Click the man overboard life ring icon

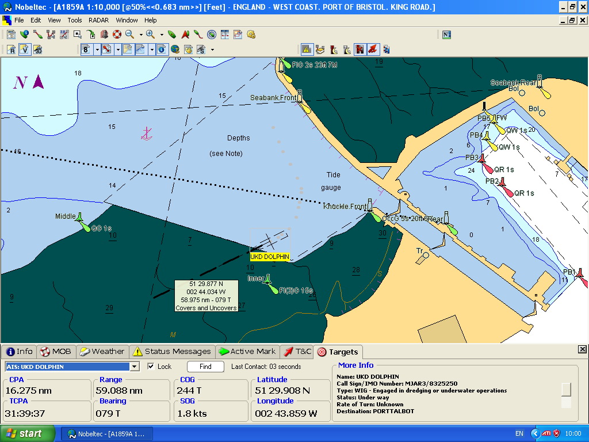click(x=117, y=35)
